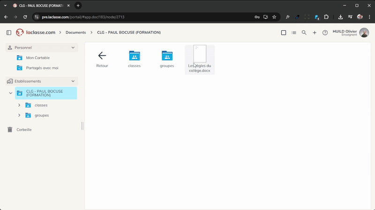375x210 pixels.
Task: Collapse CLG - PAUL BOCUSE tree node arrow
Action: click(x=10, y=93)
